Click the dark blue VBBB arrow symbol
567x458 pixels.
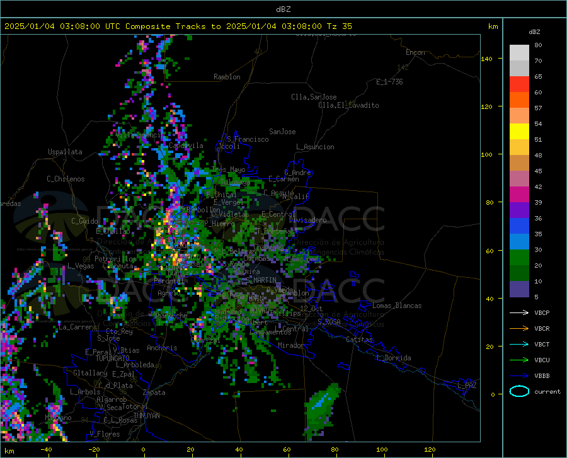click(519, 376)
